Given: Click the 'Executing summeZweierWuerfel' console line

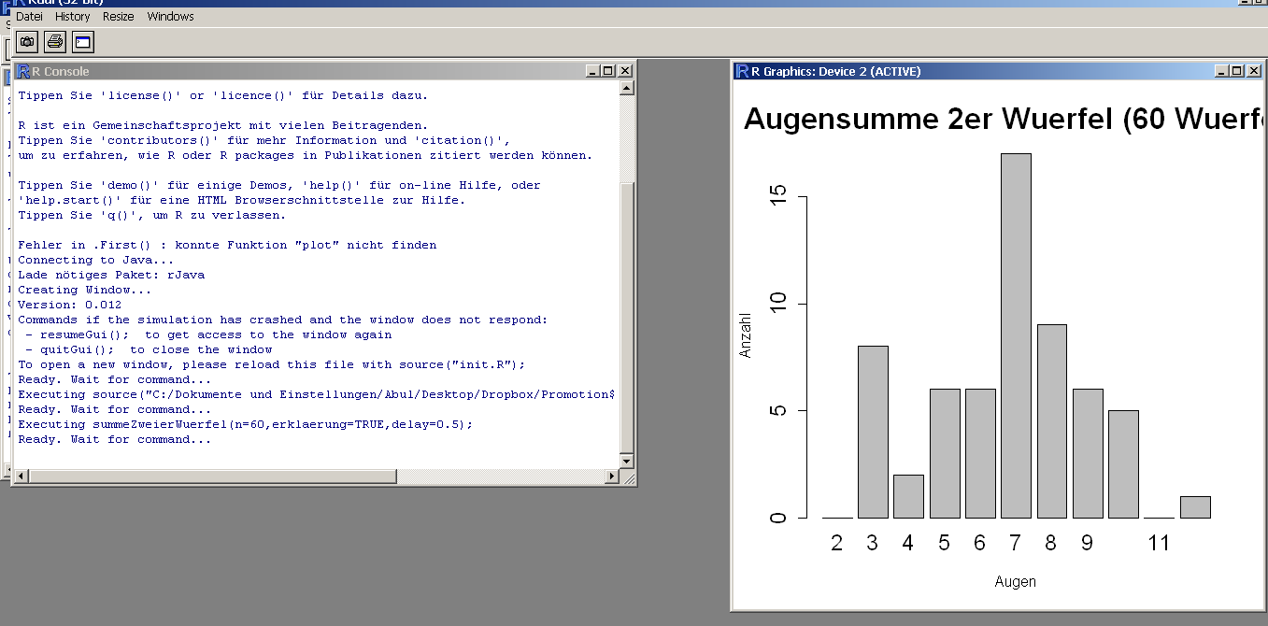Looking at the screenshot, I should pyautogui.click(x=246, y=424).
